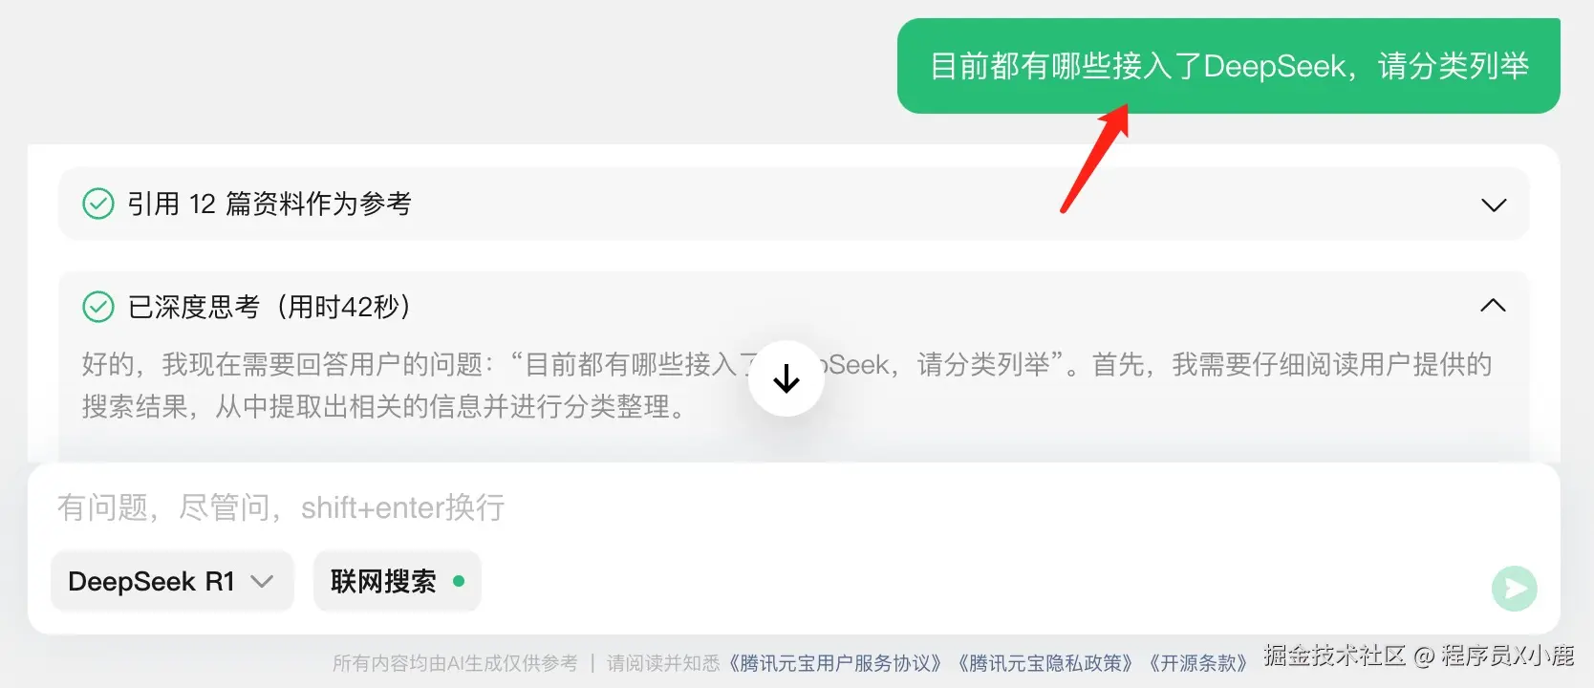The width and height of the screenshot is (1594, 688).
Task: Click the green send arrow button
Action: [x=1514, y=589]
